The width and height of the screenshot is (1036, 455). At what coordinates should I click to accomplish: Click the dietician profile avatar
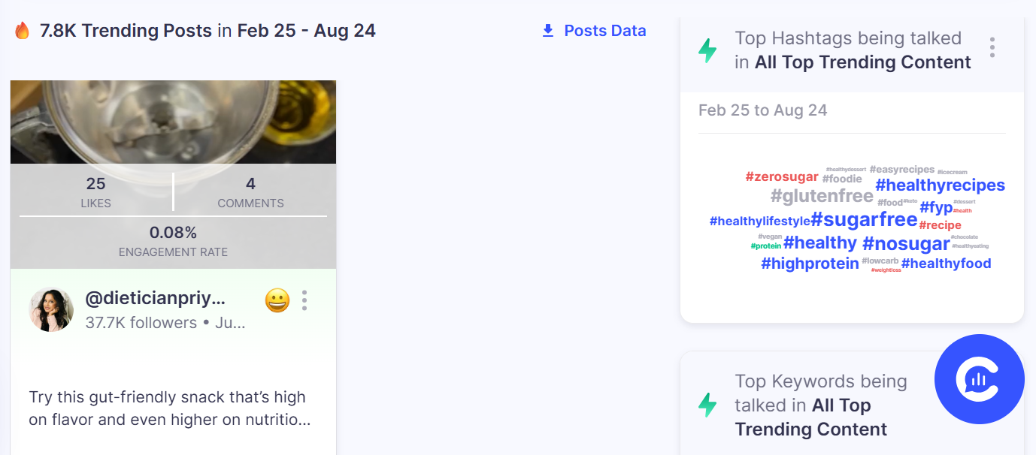pos(51,309)
